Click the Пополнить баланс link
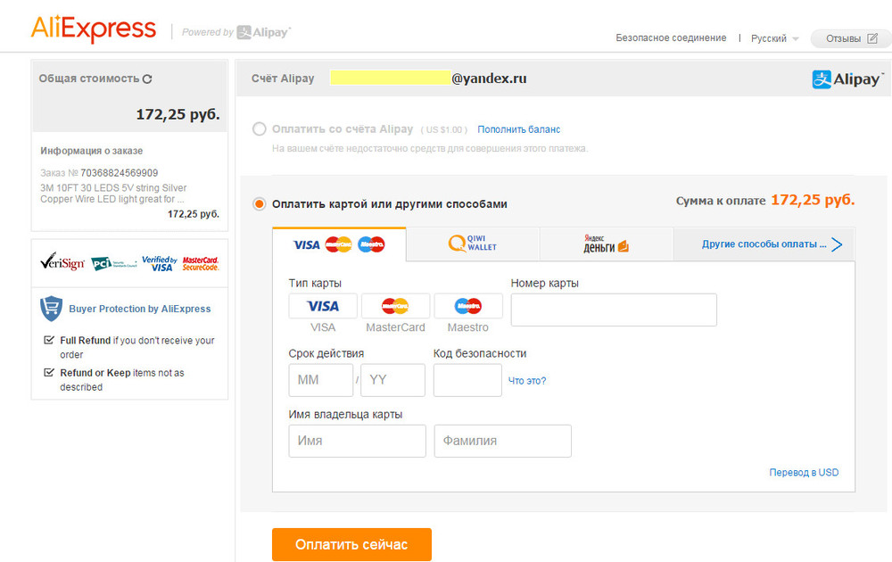892x562 pixels. pos(519,129)
